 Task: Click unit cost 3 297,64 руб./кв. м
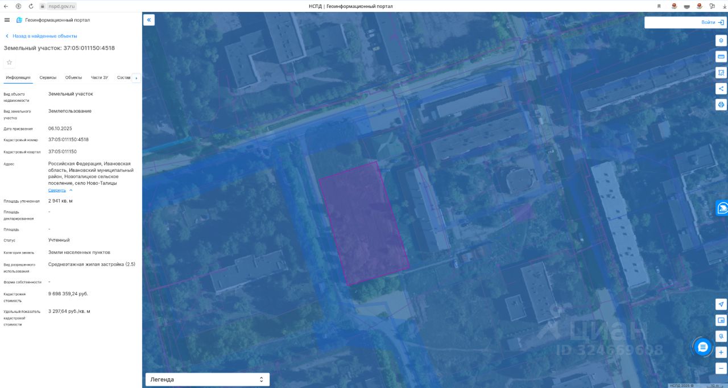pos(69,311)
